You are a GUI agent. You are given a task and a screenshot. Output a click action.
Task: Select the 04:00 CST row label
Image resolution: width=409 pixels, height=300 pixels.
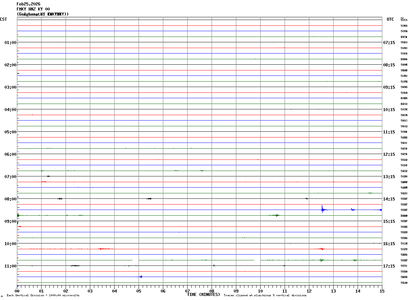(x=10, y=110)
